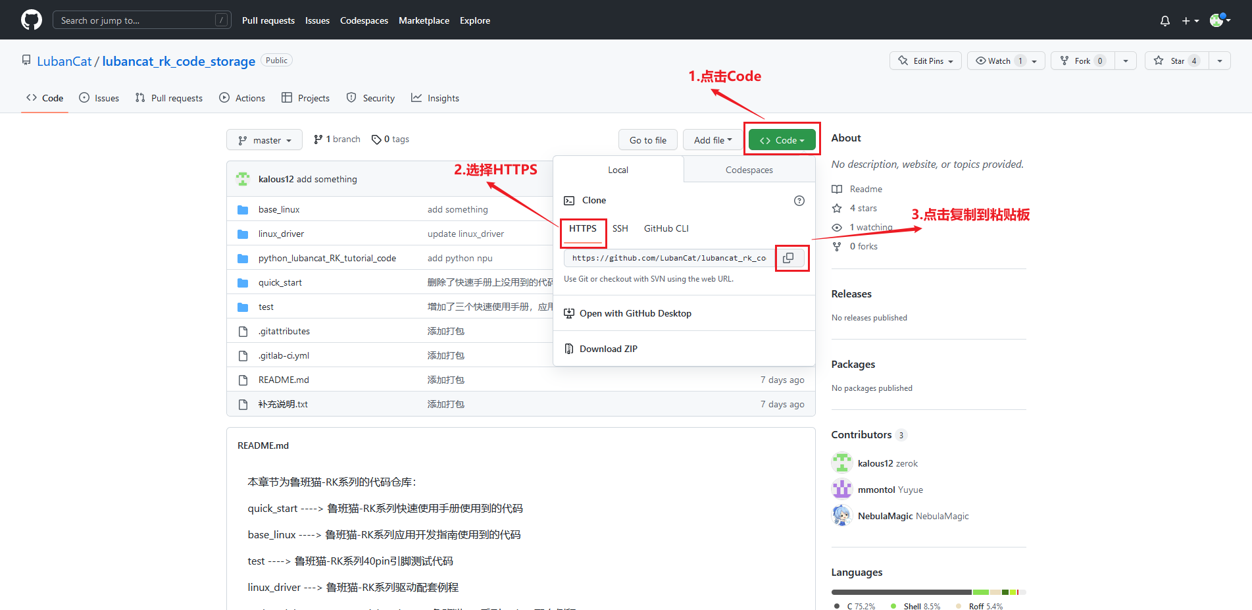
Task: Select the SSH clone option
Action: [620, 228]
